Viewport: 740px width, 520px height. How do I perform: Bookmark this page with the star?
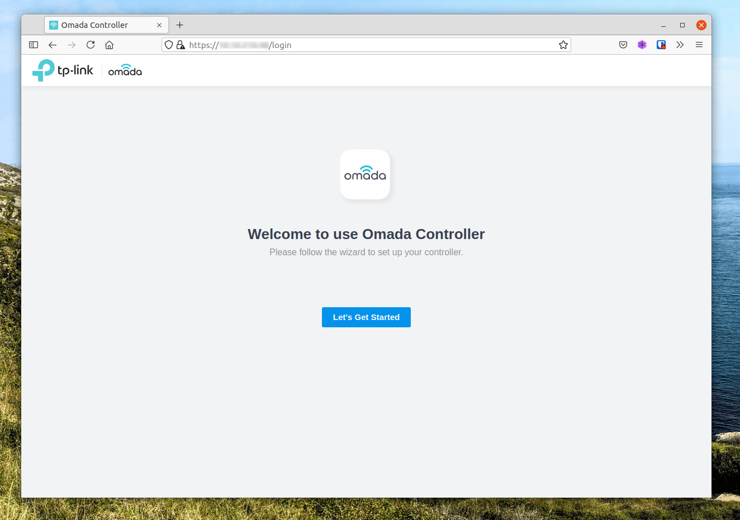(x=563, y=45)
